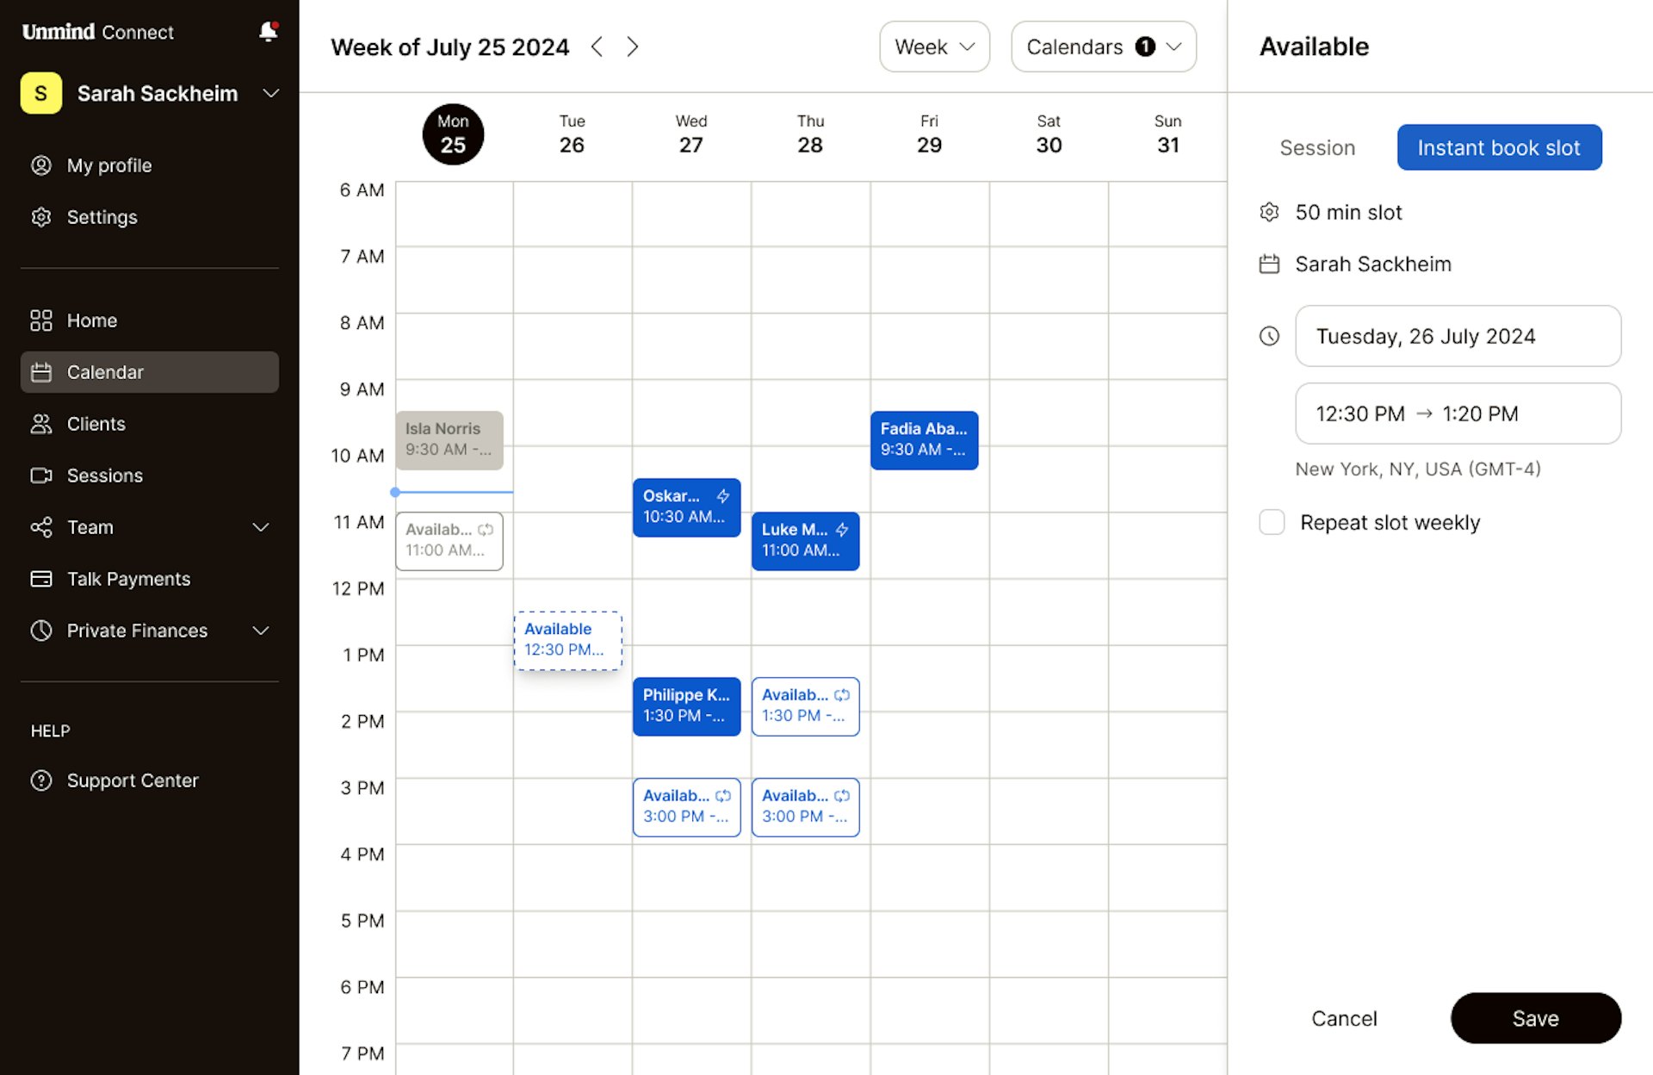Image resolution: width=1653 pixels, height=1075 pixels.
Task: Click Cancel in Available panel
Action: click(x=1344, y=1018)
